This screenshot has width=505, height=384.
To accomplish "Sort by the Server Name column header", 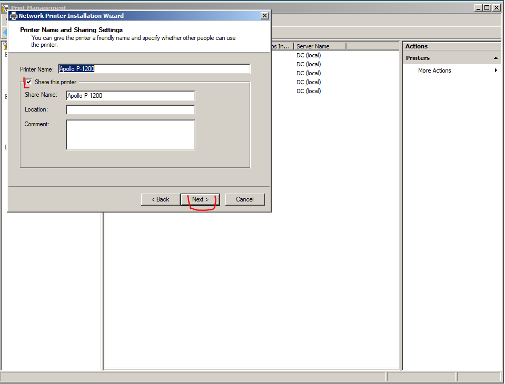I will [320, 46].
